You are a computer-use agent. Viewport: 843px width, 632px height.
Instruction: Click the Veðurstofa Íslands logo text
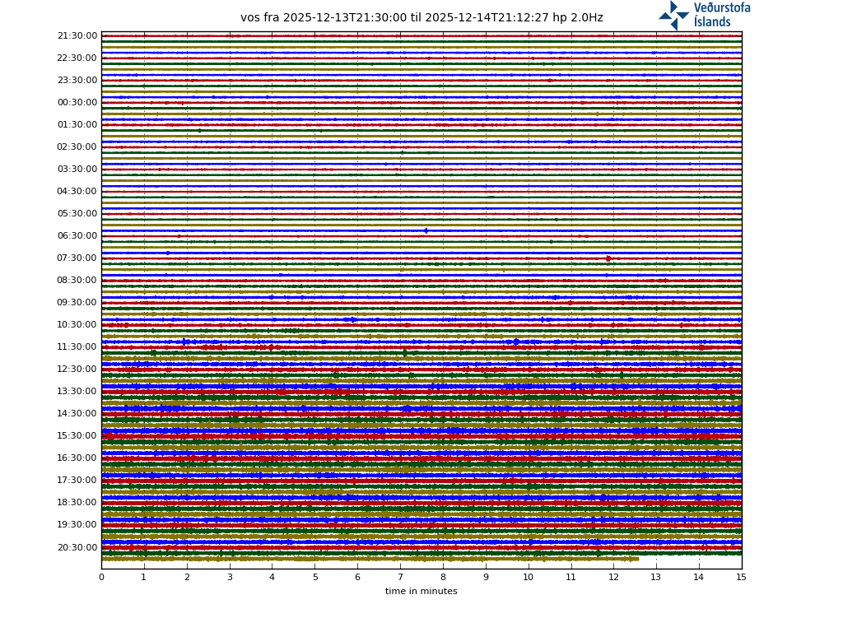[x=721, y=15]
